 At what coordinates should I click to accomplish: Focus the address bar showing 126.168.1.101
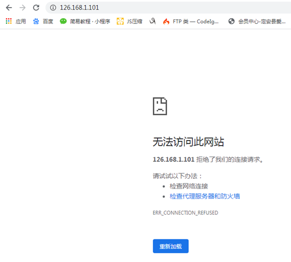pos(168,8)
